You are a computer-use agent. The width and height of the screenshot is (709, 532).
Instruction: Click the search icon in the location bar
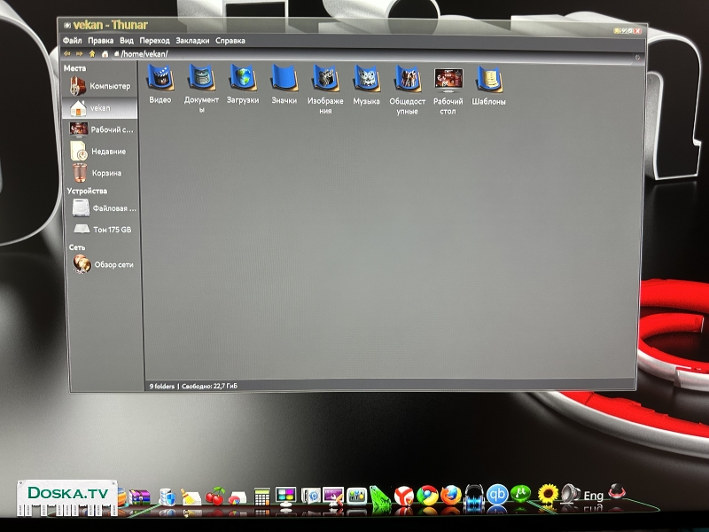637,58
